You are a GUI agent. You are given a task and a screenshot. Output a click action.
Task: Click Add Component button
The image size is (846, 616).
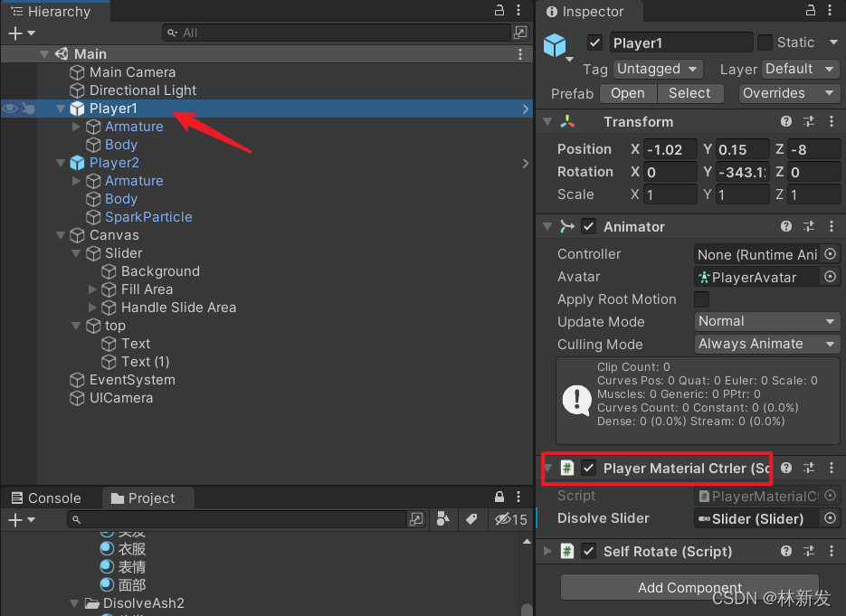point(689,587)
